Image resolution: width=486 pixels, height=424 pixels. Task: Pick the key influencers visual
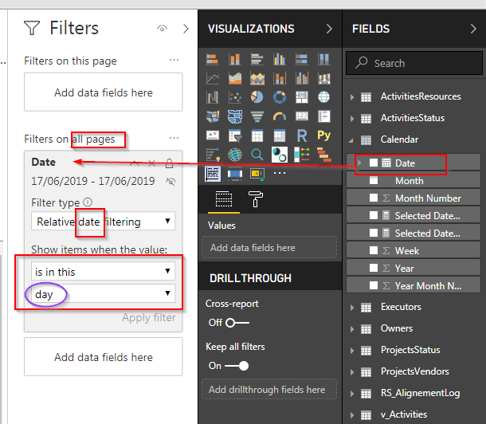point(212,155)
